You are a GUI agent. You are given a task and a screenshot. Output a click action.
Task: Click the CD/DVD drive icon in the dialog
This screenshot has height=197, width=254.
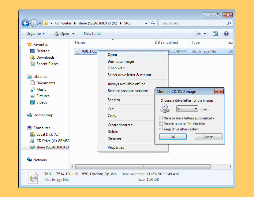point(164,108)
